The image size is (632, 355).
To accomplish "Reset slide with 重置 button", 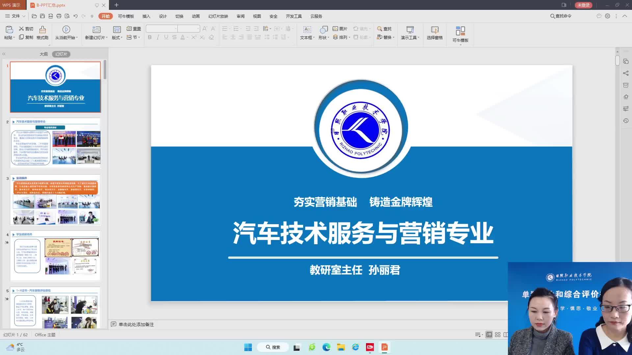I will (x=134, y=29).
